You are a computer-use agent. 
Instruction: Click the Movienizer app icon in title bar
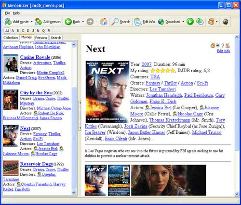point(4,5)
